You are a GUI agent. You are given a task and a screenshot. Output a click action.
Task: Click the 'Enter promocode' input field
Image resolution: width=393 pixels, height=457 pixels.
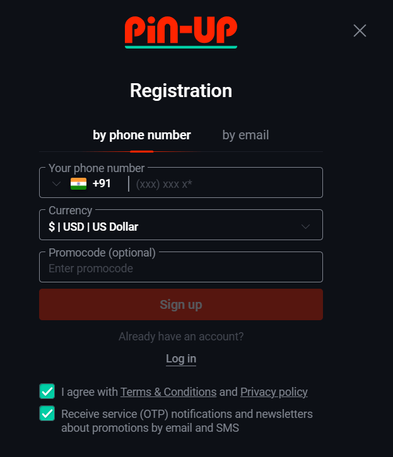180,269
